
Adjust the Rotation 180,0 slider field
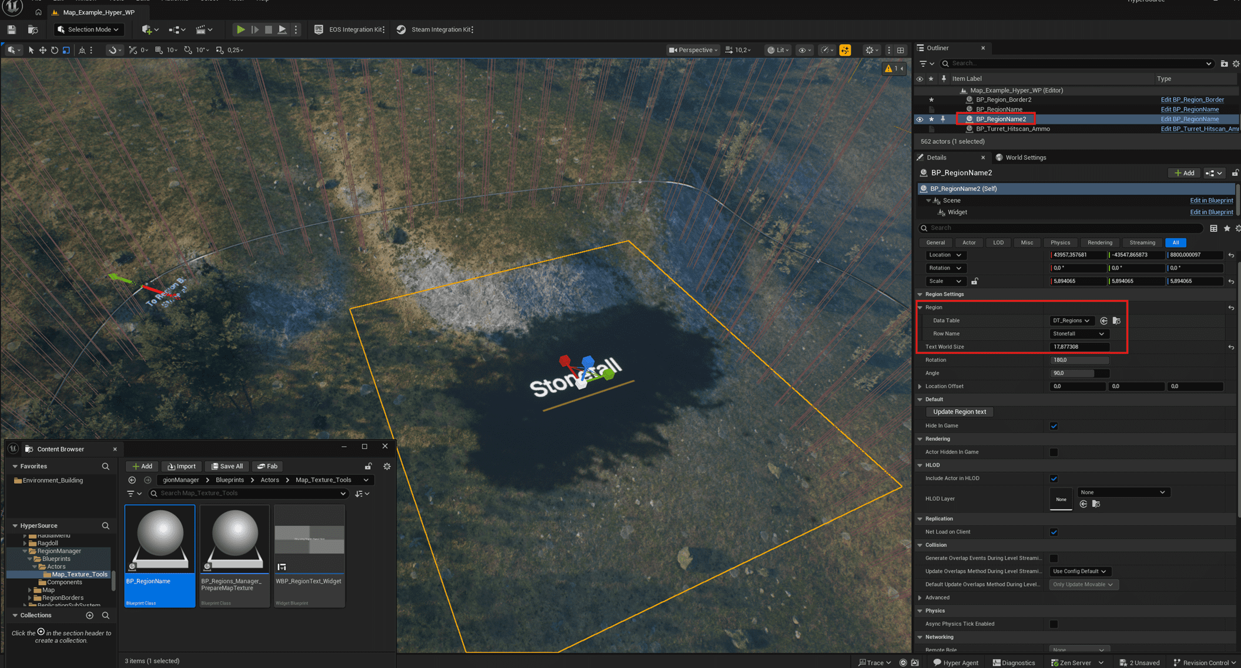(x=1079, y=360)
